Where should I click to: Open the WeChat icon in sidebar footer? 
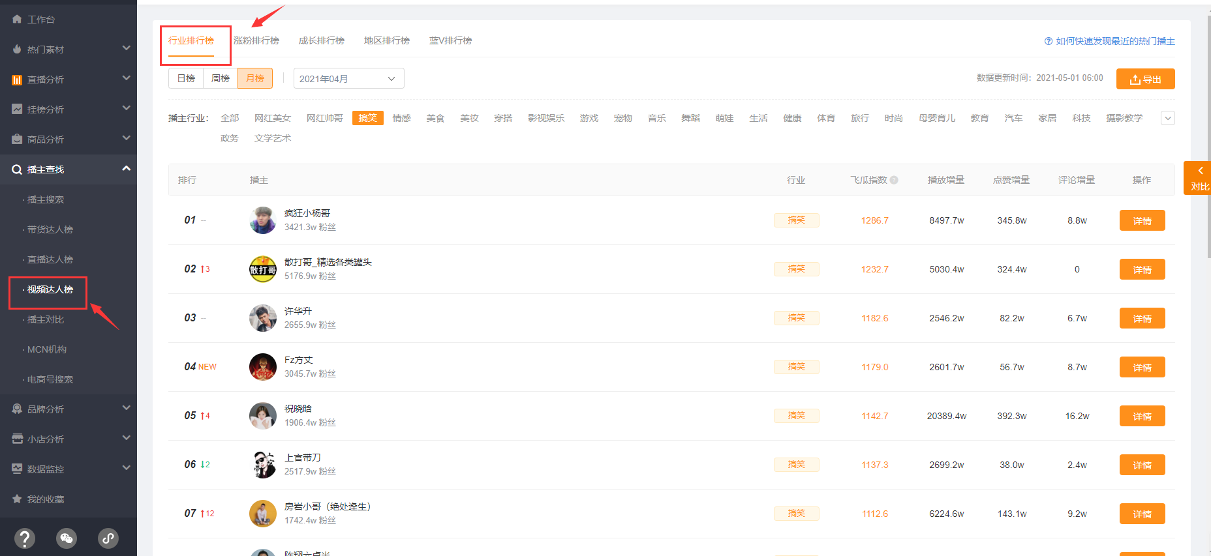tap(66, 538)
